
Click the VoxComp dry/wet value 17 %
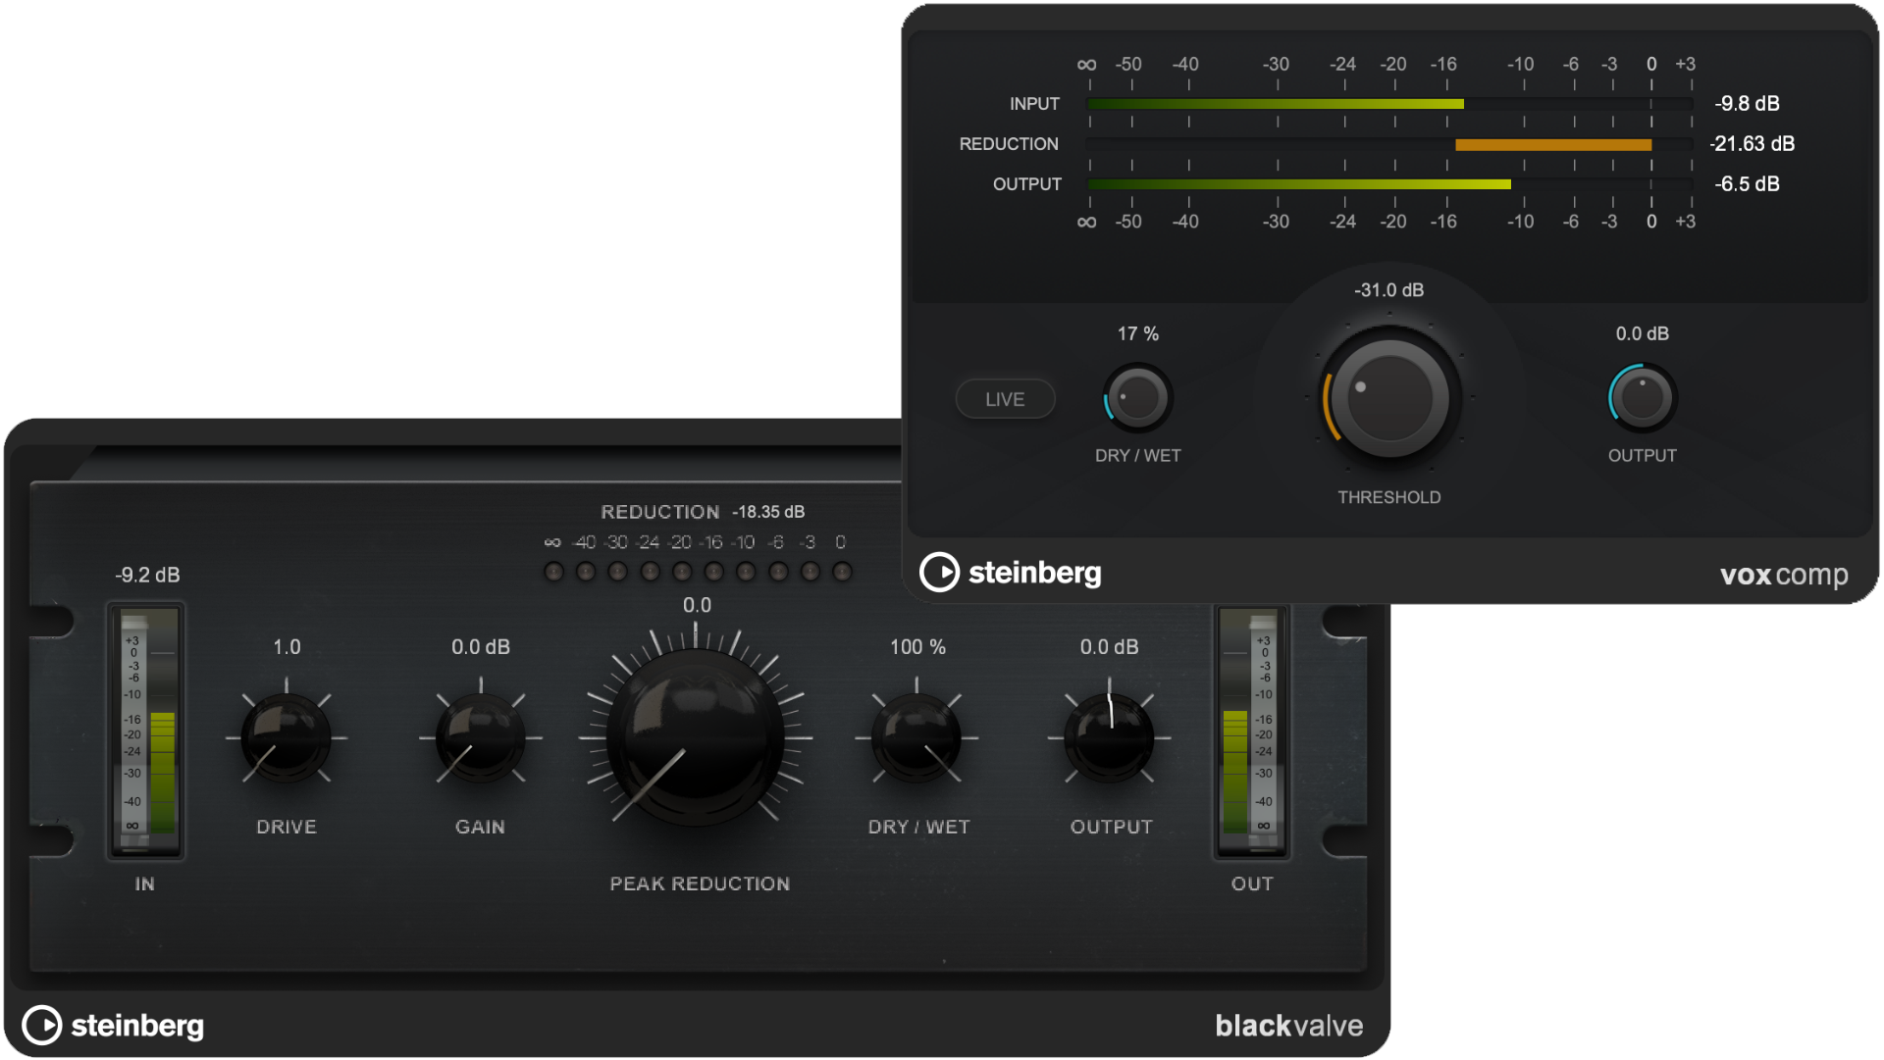click(x=1138, y=333)
